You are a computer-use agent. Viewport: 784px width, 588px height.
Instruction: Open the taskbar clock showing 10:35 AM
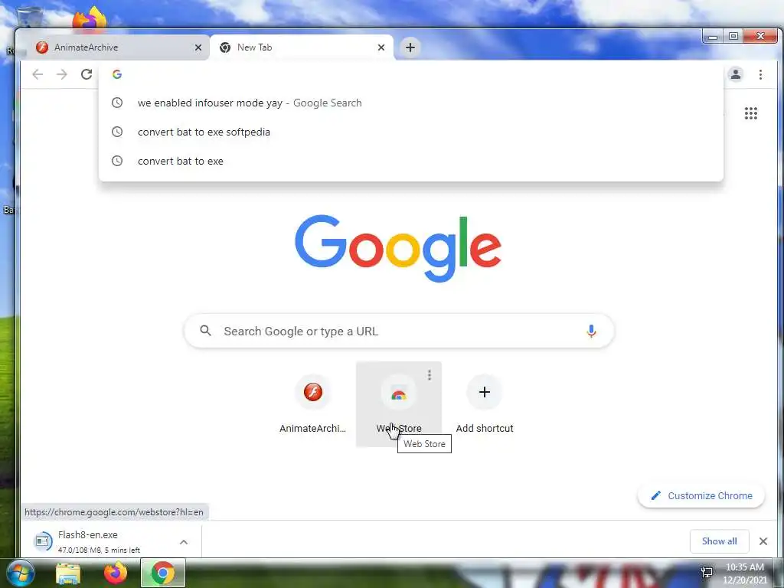pos(744,573)
